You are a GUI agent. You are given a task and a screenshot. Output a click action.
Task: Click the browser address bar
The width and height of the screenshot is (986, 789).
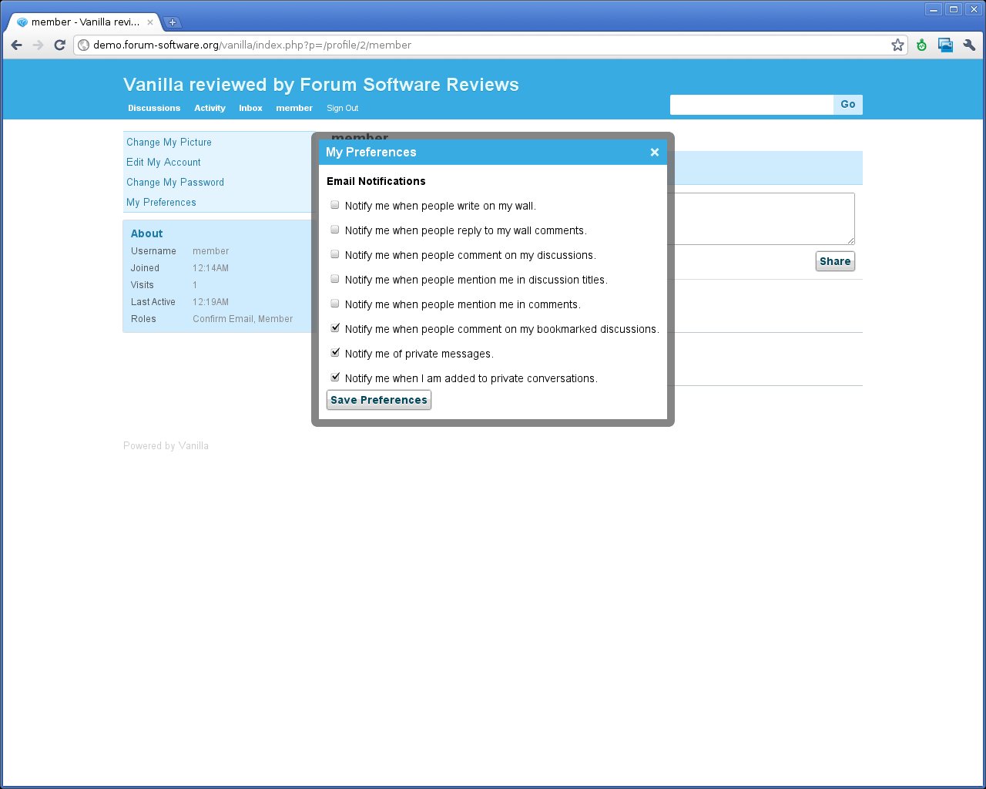490,45
